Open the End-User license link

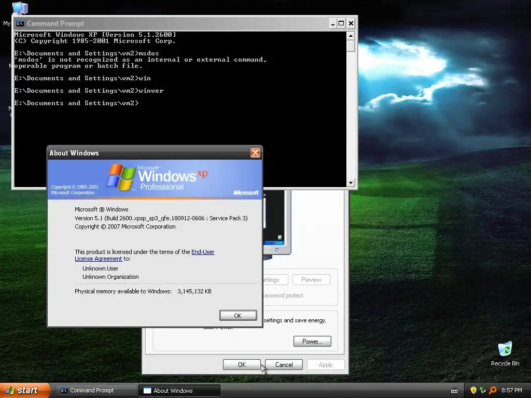(x=203, y=252)
